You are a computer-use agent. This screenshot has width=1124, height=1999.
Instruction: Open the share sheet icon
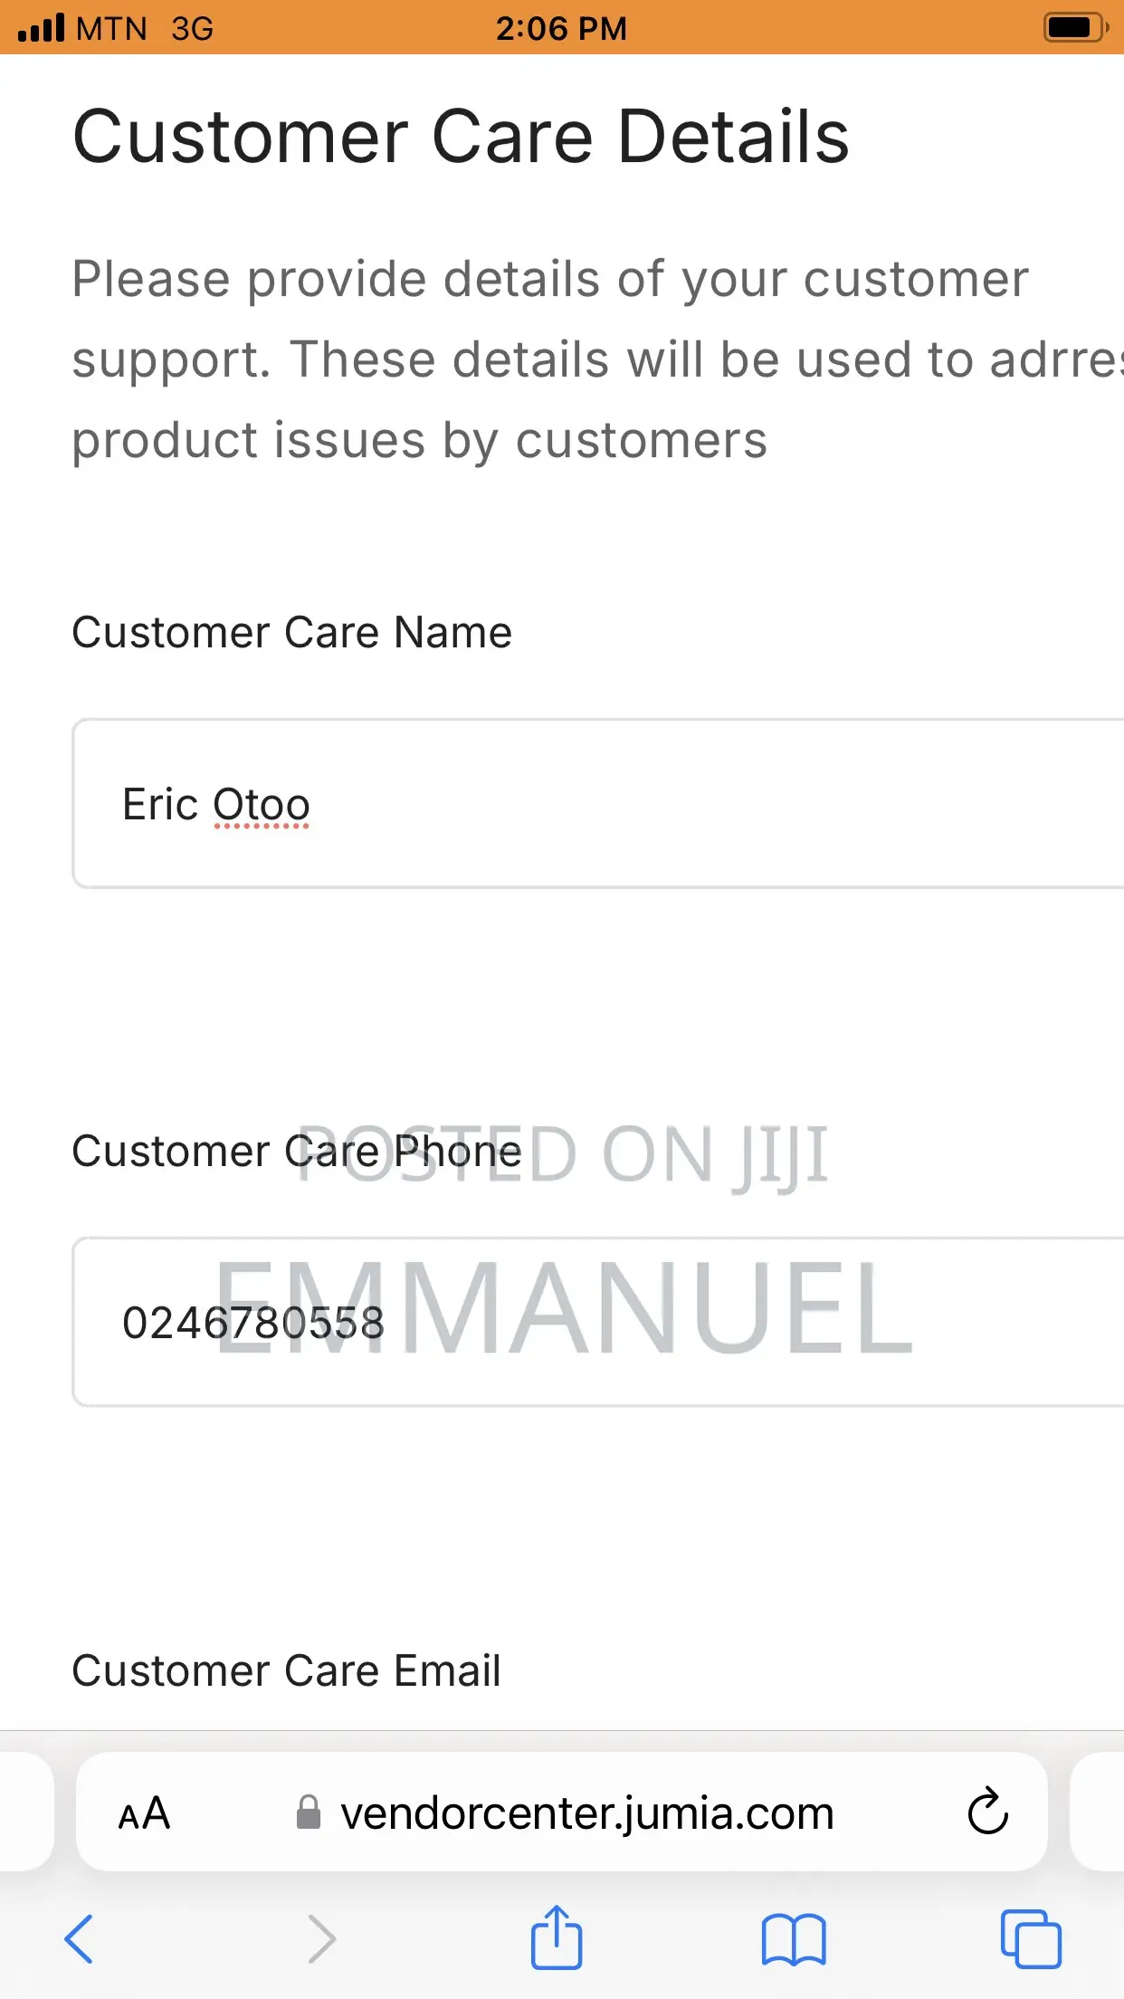tap(556, 1937)
